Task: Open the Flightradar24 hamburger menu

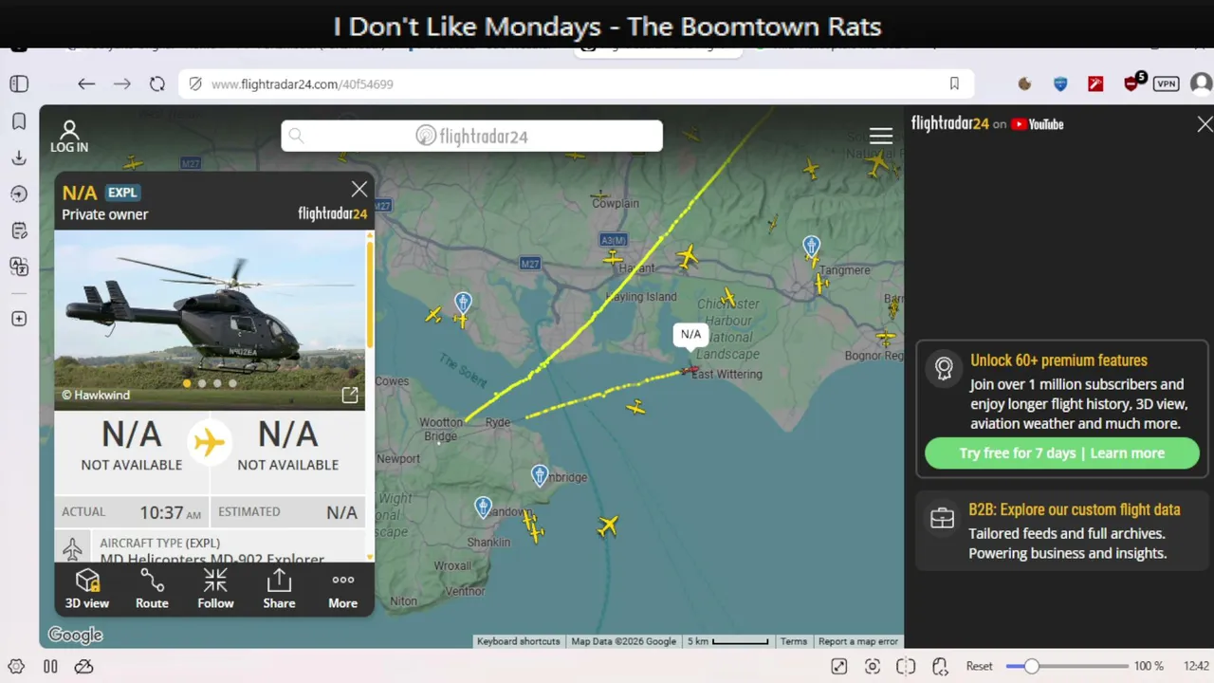Action: click(881, 137)
